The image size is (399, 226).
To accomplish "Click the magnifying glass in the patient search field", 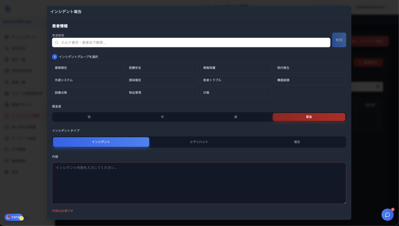I will pos(57,42).
